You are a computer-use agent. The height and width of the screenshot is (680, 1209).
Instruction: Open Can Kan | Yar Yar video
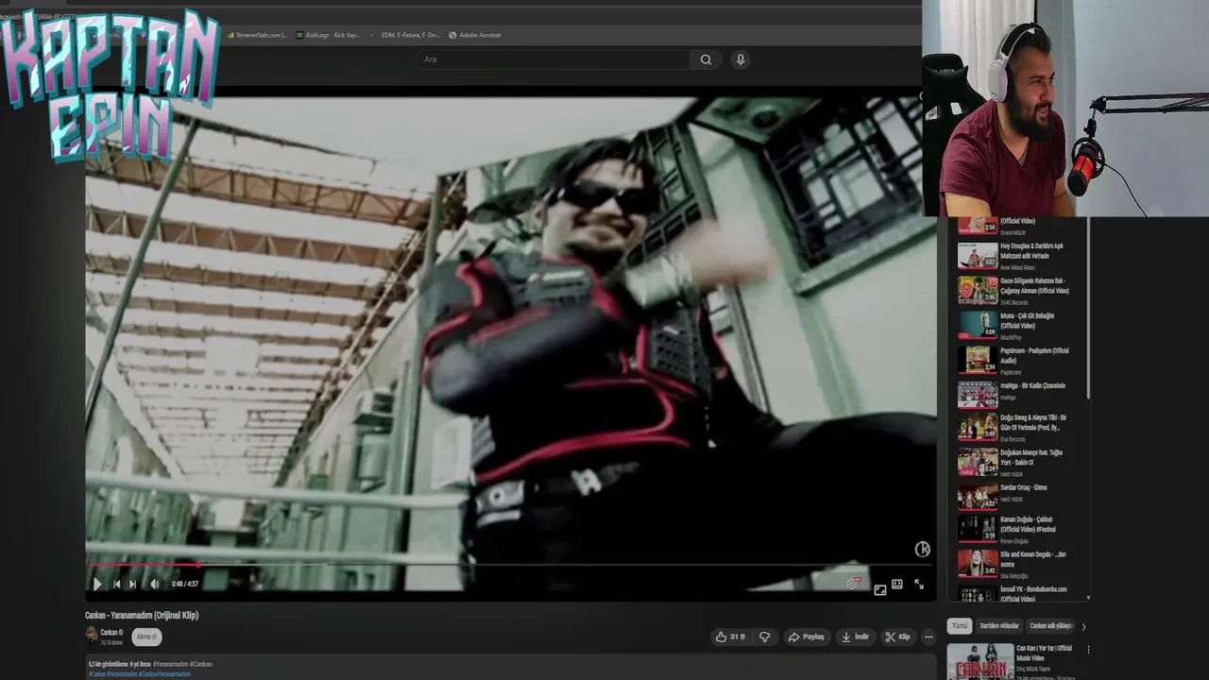click(x=1013, y=661)
